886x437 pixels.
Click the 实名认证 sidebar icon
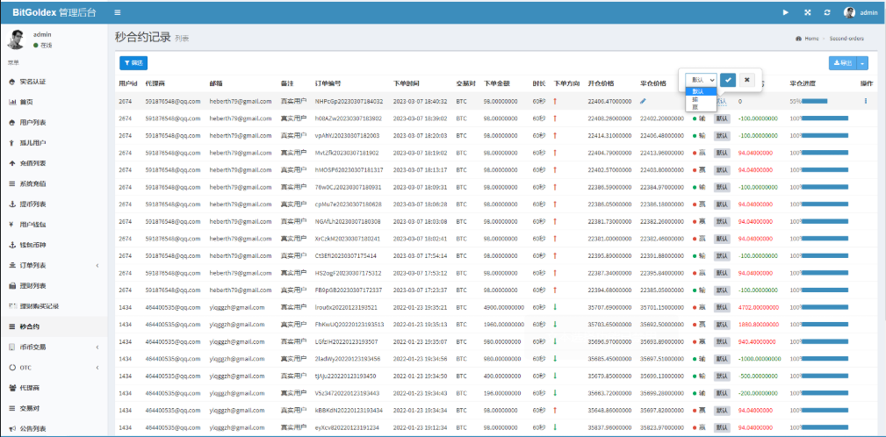coord(12,82)
